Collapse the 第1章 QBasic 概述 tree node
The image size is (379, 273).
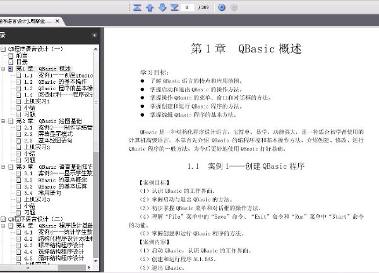pyautogui.click(x=3, y=69)
